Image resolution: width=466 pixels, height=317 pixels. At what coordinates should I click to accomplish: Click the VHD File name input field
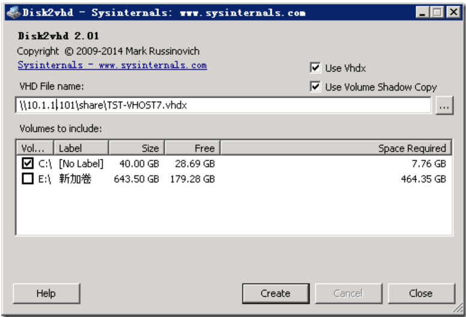tap(223, 105)
